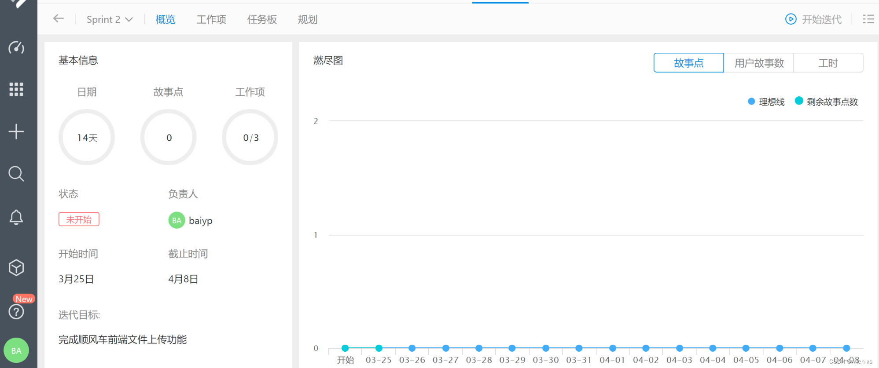Click the end date 4月8日
879x368 pixels.
pos(183,279)
